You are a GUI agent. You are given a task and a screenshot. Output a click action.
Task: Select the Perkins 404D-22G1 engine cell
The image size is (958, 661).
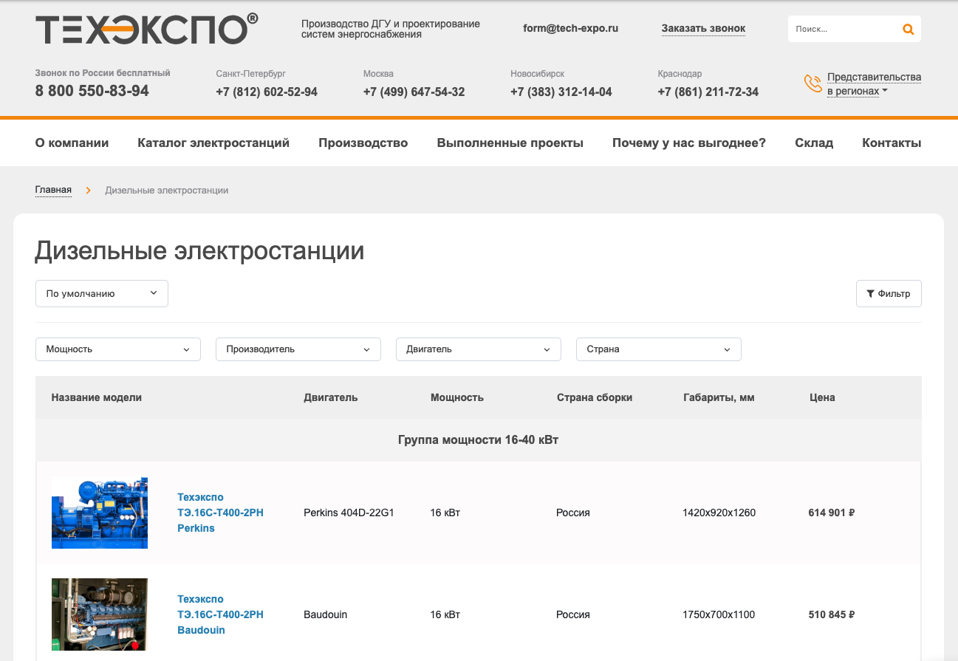(349, 513)
